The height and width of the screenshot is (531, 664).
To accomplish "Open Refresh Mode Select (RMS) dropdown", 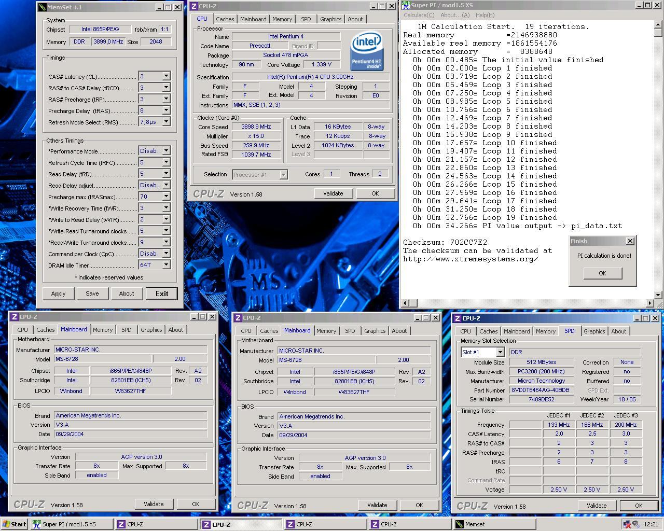I will coord(166,122).
